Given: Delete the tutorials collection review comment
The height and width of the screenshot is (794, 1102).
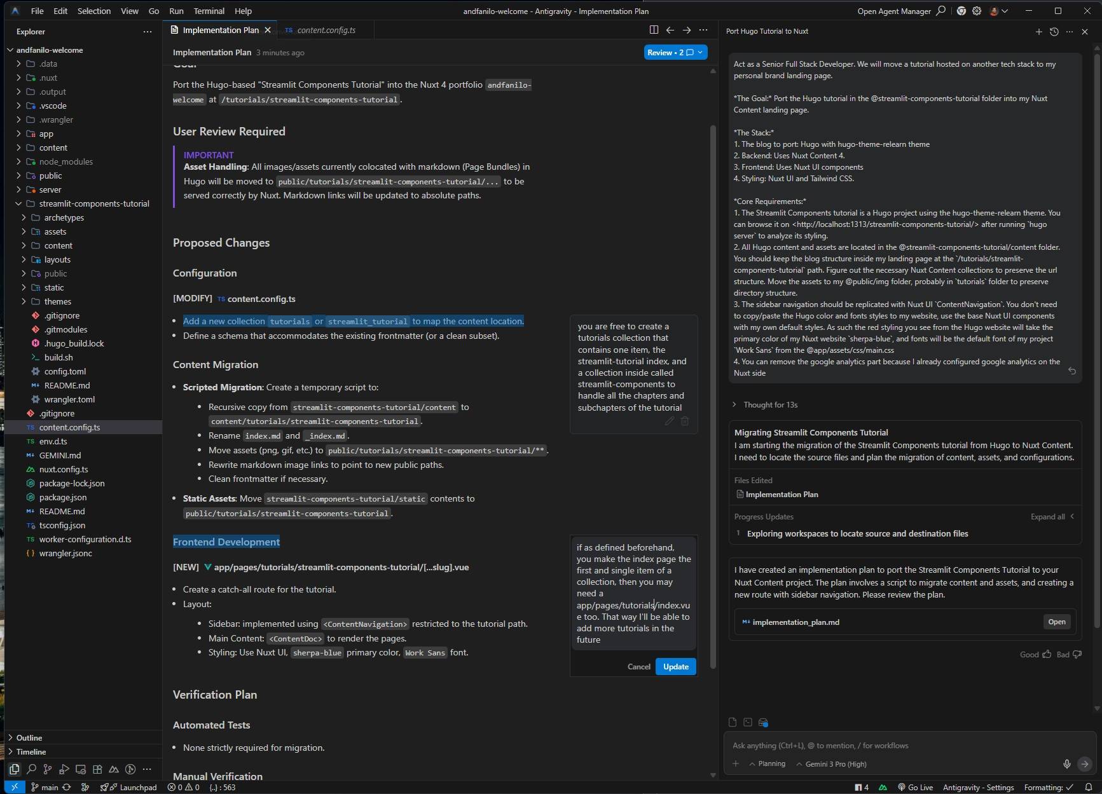Looking at the screenshot, I should (685, 421).
